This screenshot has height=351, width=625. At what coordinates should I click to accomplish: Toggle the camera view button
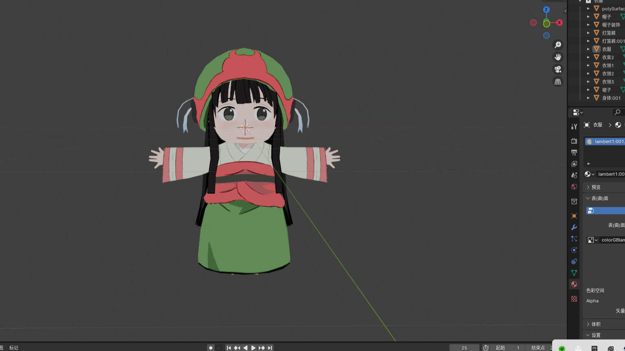click(558, 69)
